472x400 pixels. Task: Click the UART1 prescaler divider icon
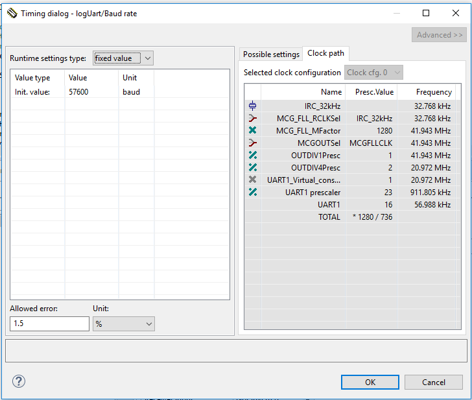coord(253,192)
